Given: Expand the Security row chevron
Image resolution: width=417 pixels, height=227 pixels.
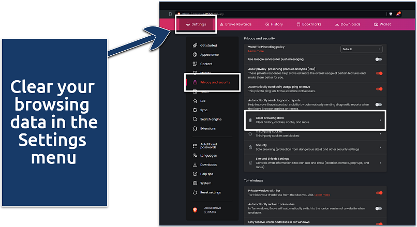Looking at the screenshot, I should tap(380, 147).
